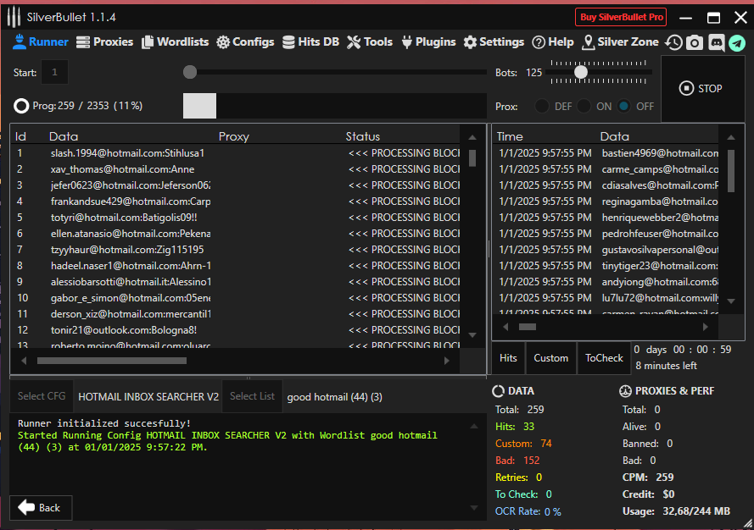
Task: Select the DEF proxy radio button
Action: tap(542, 106)
